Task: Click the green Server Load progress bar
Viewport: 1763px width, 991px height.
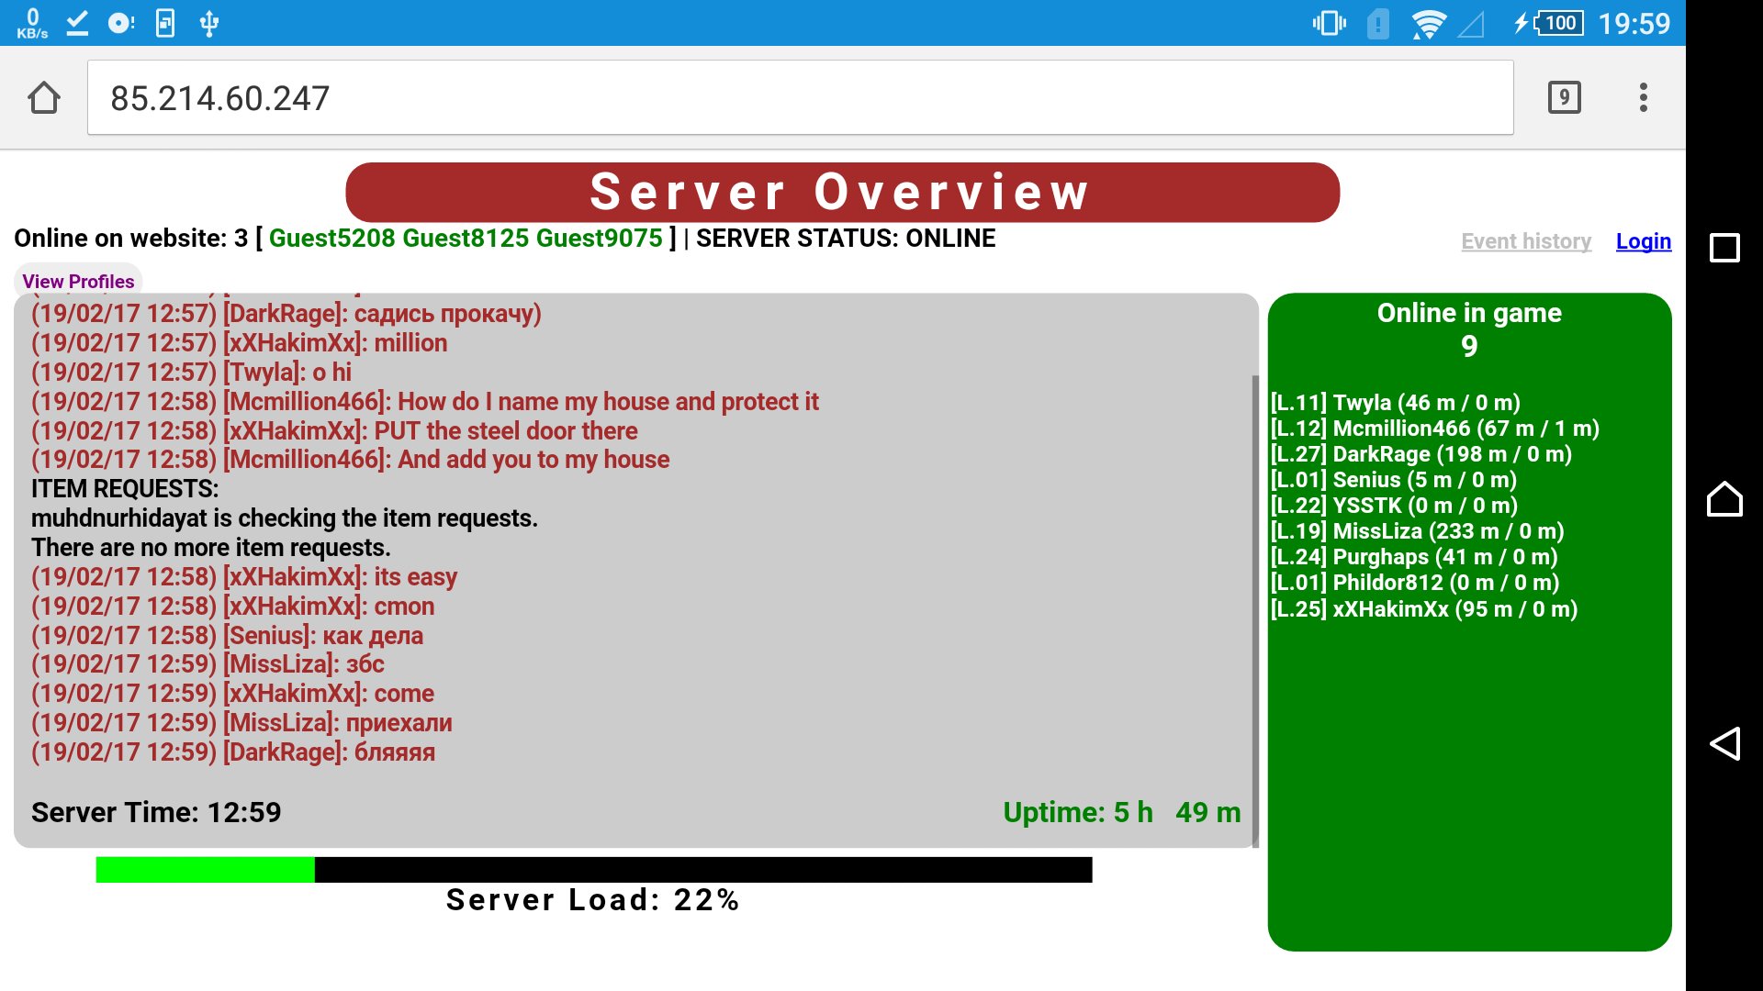Action: tap(206, 870)
